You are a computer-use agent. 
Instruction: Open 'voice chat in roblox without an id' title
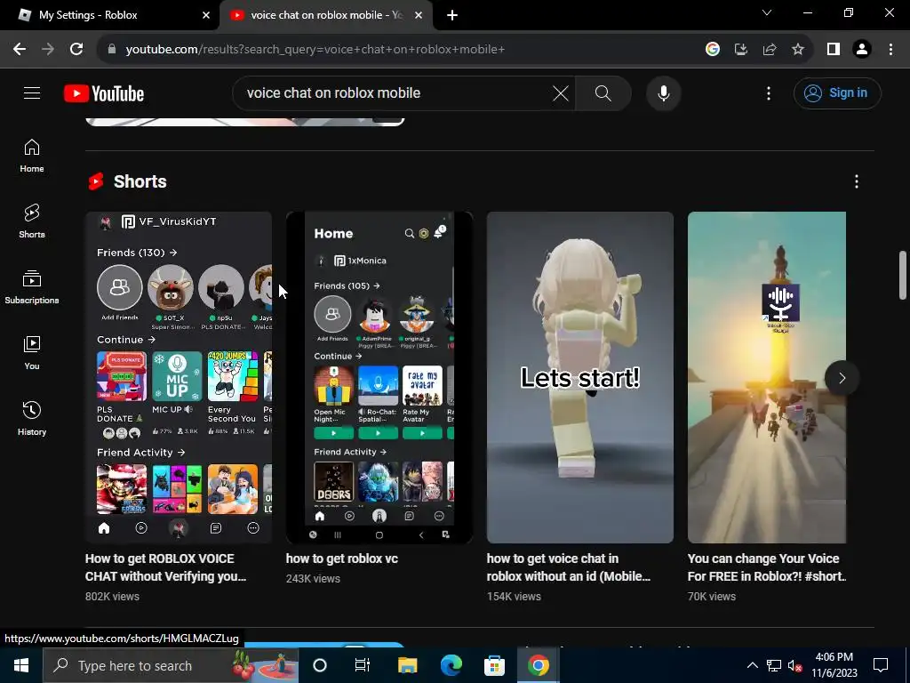(x=569, y=567)
